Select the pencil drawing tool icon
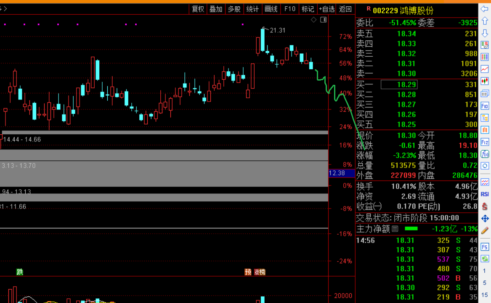The width and height of the screenshot is (491, 303). (484, 230)
